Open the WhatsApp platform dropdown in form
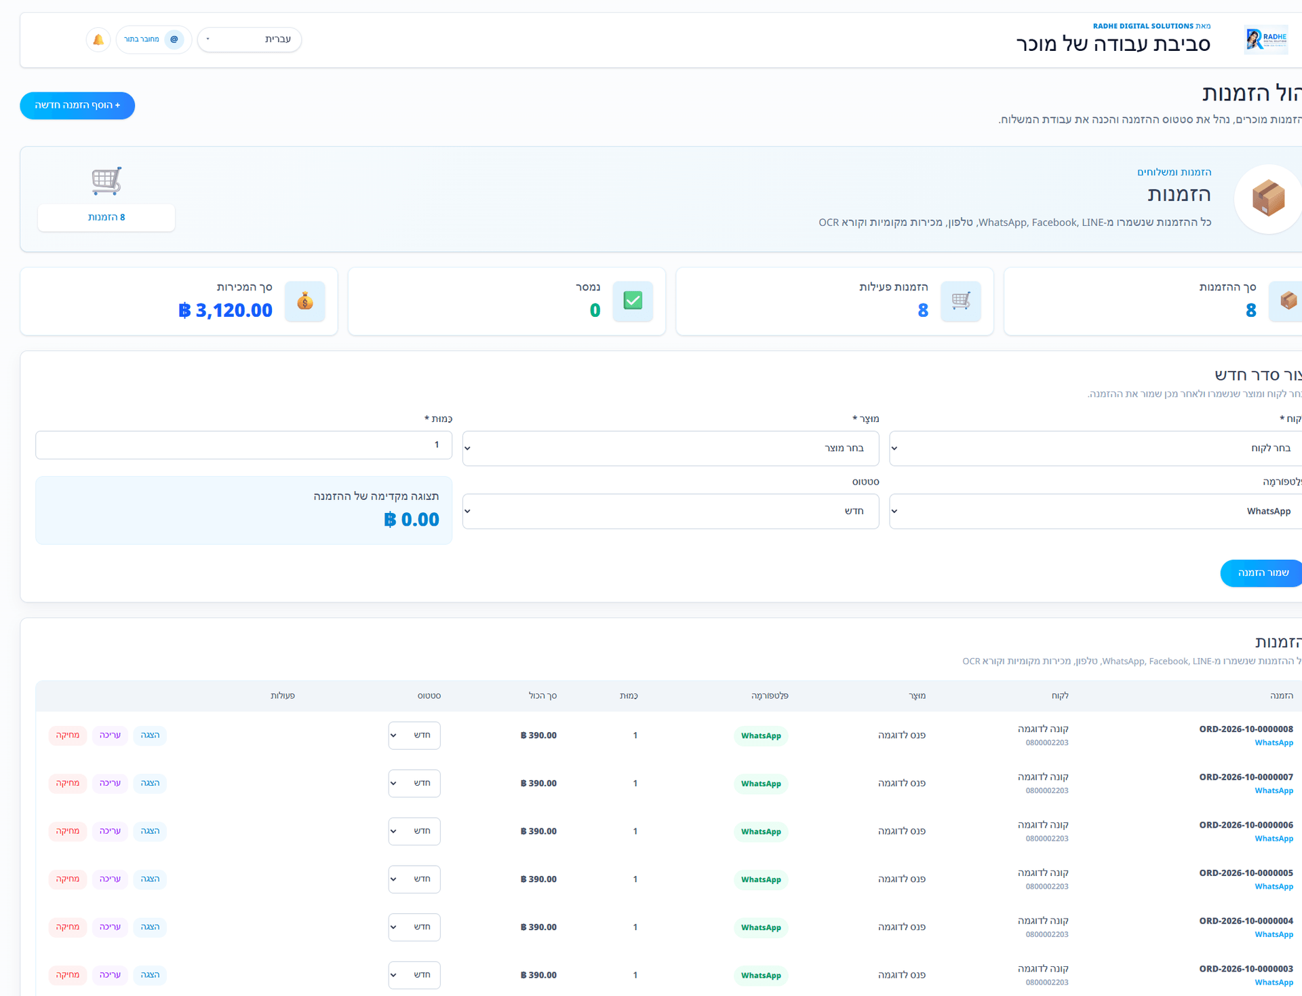Viewport: 1302px width, 996px height. (1095, 512)
